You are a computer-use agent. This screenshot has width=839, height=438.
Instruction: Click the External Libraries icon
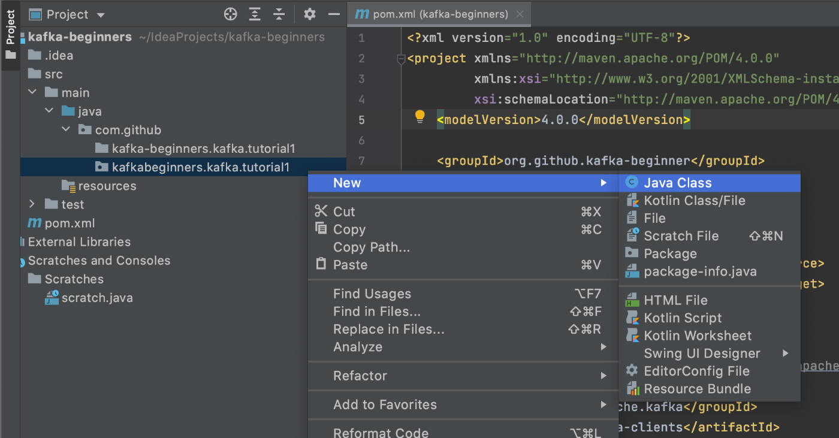pos(24,242)
